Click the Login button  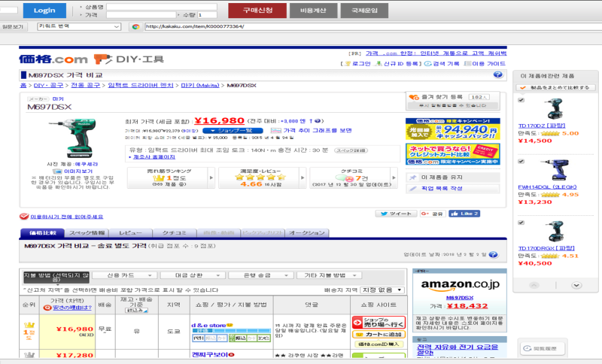click(44, 11)
